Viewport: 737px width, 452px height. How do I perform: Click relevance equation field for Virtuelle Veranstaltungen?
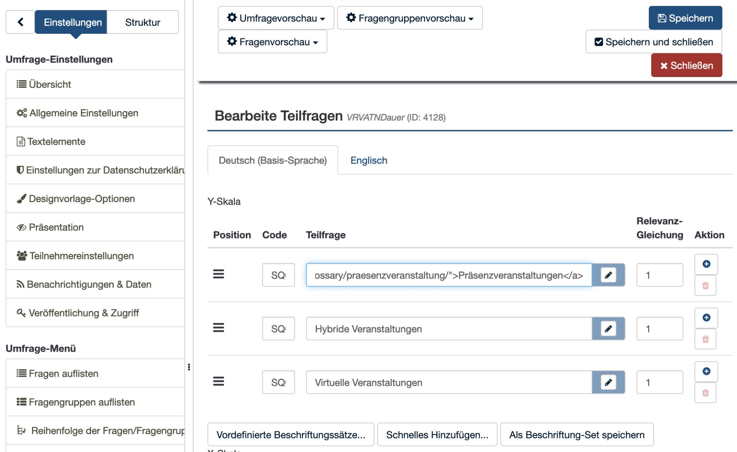[x=659, y=382]
